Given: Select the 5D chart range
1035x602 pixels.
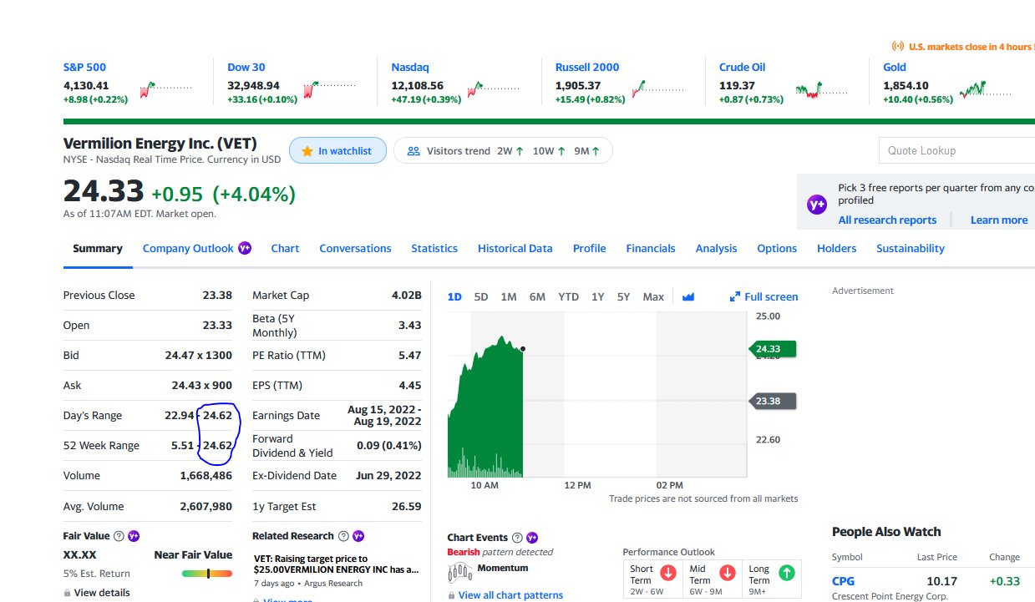Looking at the screenshot, I should pyautogui.click(x=481, y=296).
